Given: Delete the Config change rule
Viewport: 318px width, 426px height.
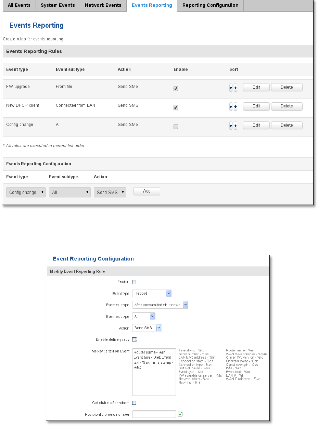Looking at the screenshot, I should click(287, 126).
